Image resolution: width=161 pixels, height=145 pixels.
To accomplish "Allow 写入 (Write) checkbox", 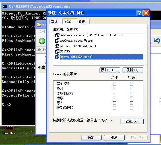I will point(114,103).
